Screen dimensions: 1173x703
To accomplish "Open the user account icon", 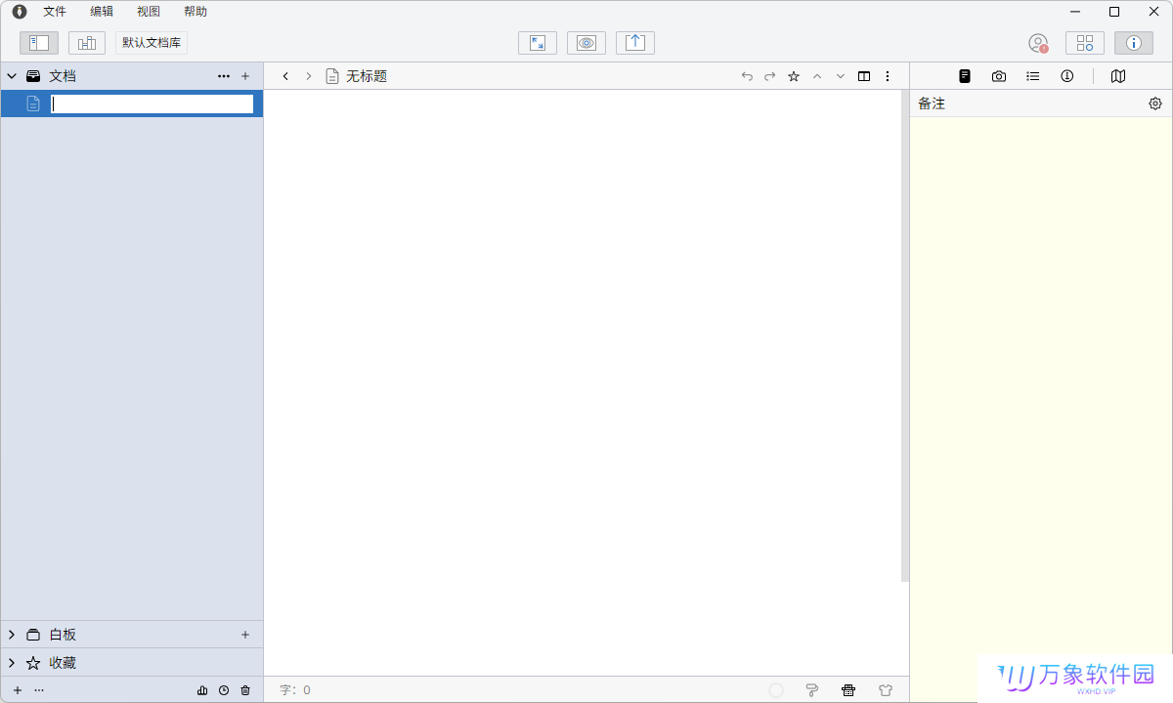I will [x=1038, y=43].
